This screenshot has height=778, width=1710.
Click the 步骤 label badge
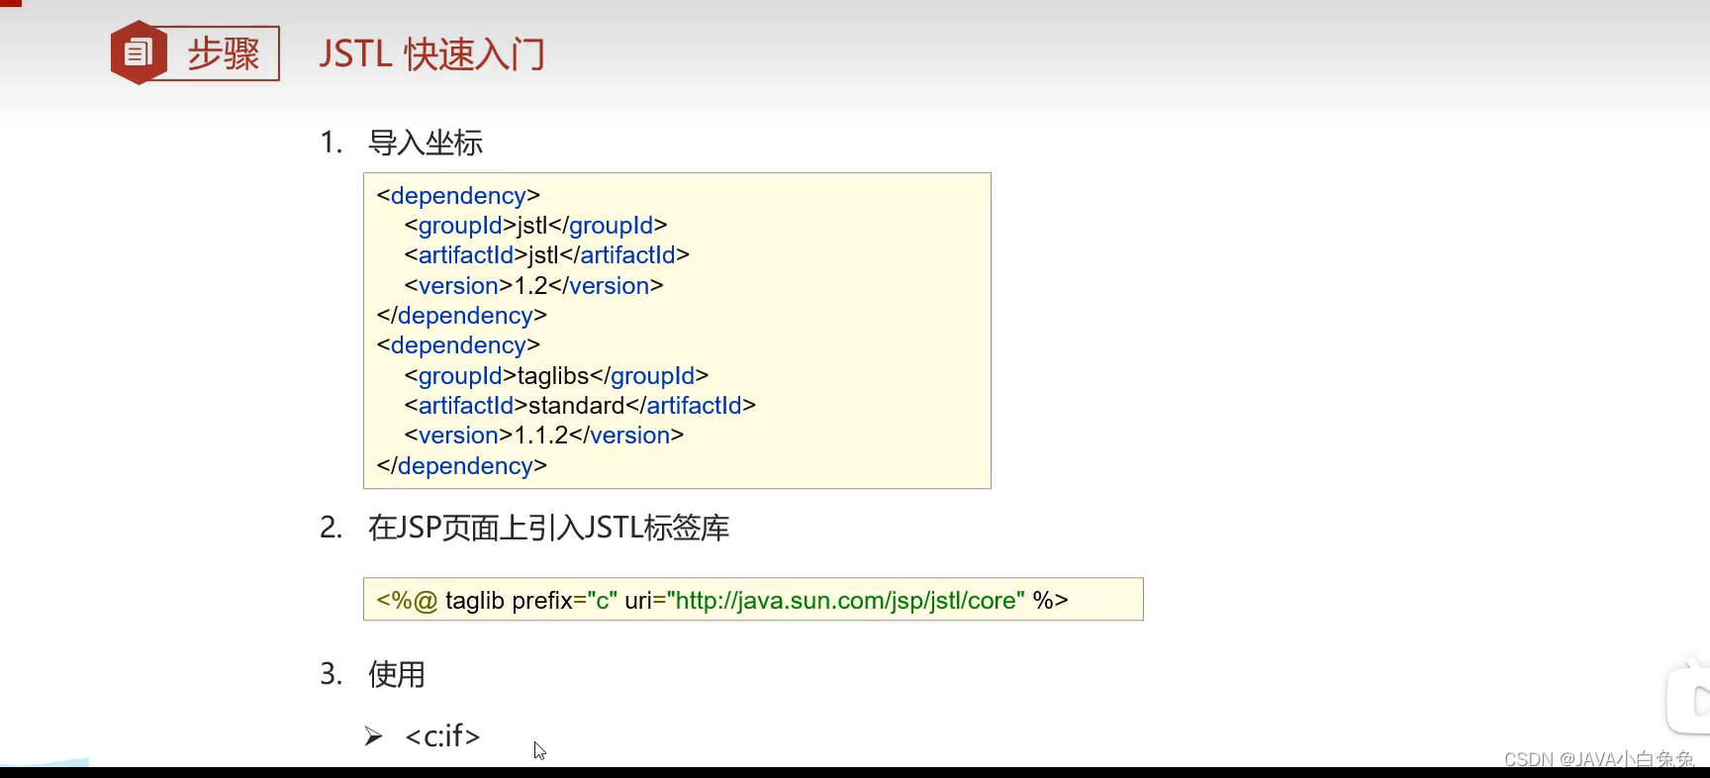(x=224, y=53)
